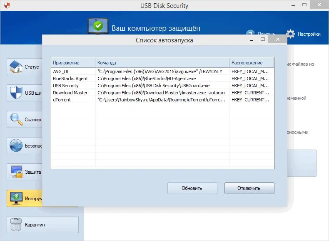Open the Статус house icon in sidebar
The image size is (329, 241).
tap(16, 67)
